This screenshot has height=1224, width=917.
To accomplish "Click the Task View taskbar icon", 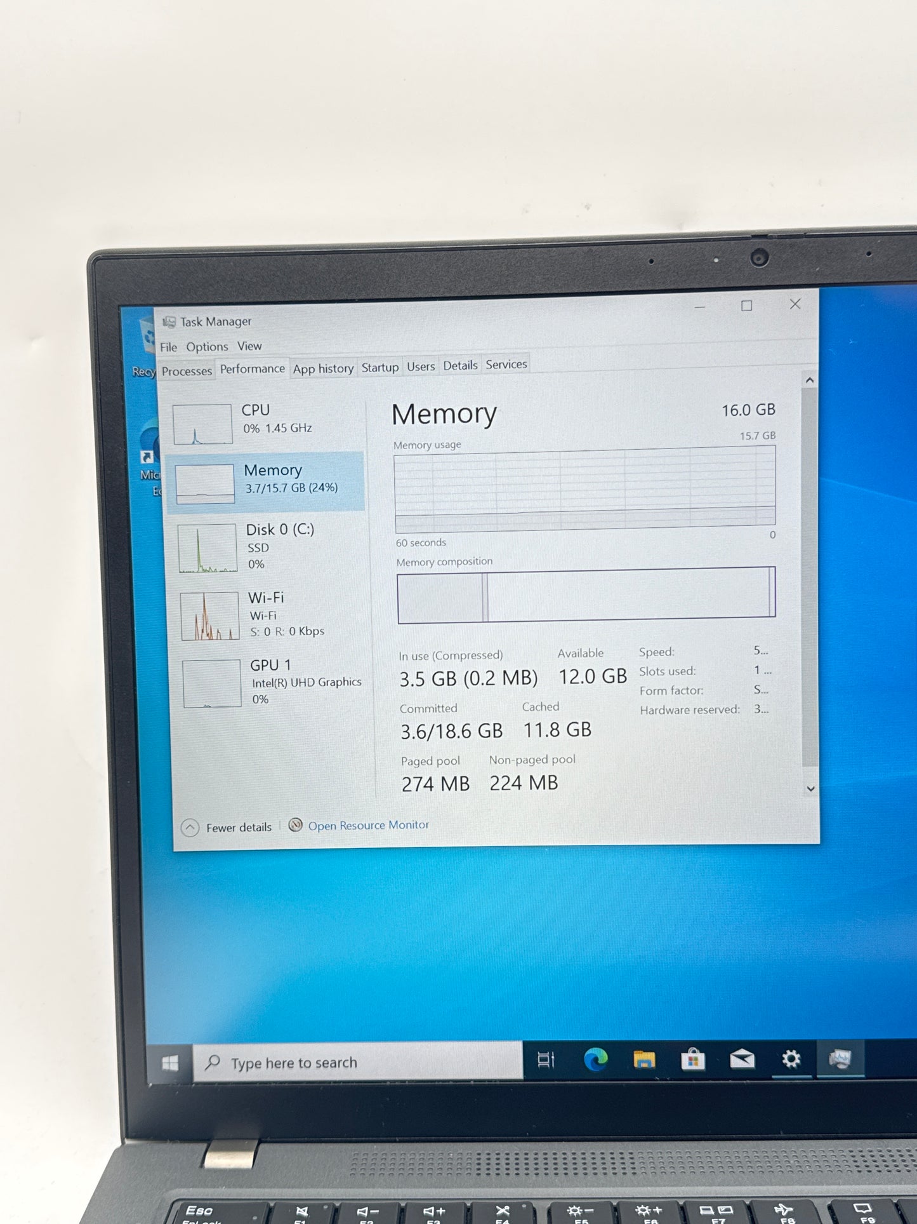I will coord(546,1059).
